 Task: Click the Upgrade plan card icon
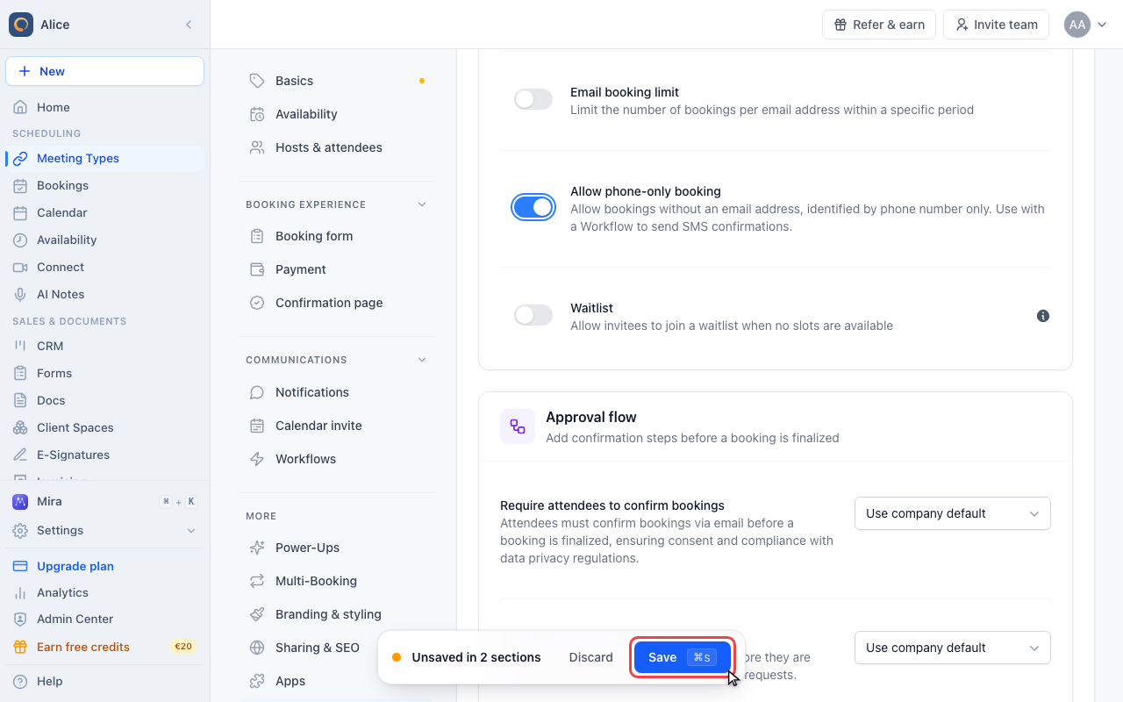(x=20, y=566)
